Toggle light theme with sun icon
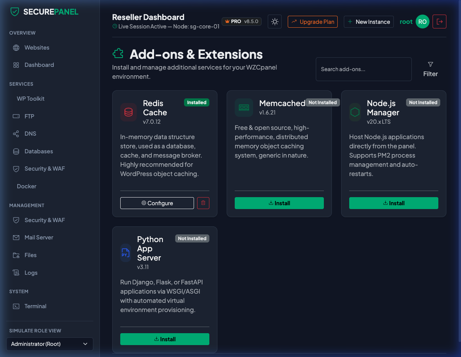 [x=275, y=22]
